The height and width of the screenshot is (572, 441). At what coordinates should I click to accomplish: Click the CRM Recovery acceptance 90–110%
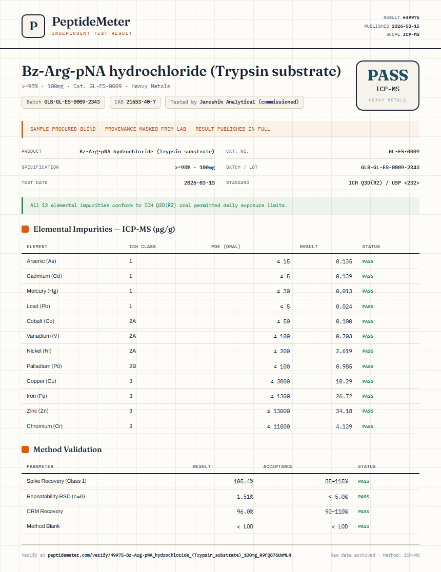(336, 512)
